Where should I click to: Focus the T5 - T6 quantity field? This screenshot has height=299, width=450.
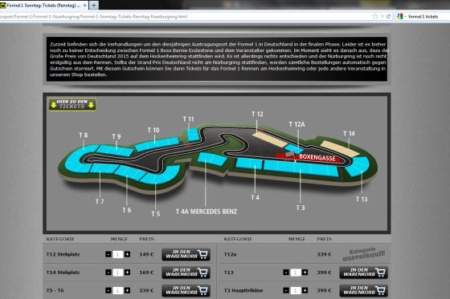117,290
